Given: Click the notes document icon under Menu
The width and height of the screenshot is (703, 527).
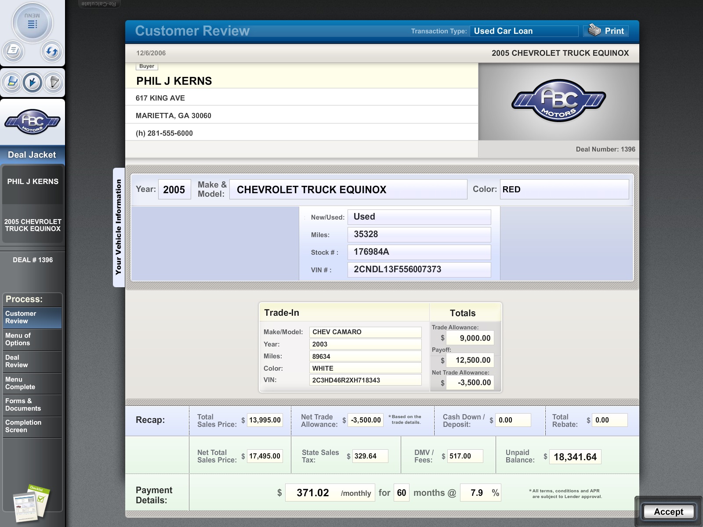Looking at the screenshot, I should [x=13, y=51].
